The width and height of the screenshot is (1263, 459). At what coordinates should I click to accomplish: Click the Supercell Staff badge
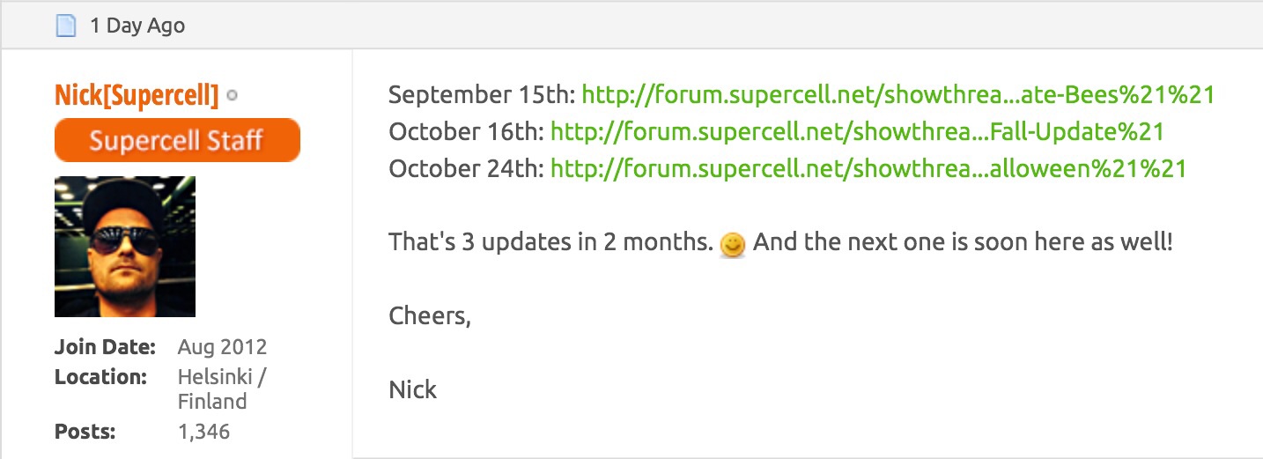(x=177, y=141)
